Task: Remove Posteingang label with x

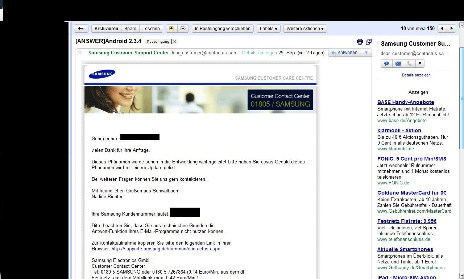Action: pyautogui.click(x=174, y=42)
